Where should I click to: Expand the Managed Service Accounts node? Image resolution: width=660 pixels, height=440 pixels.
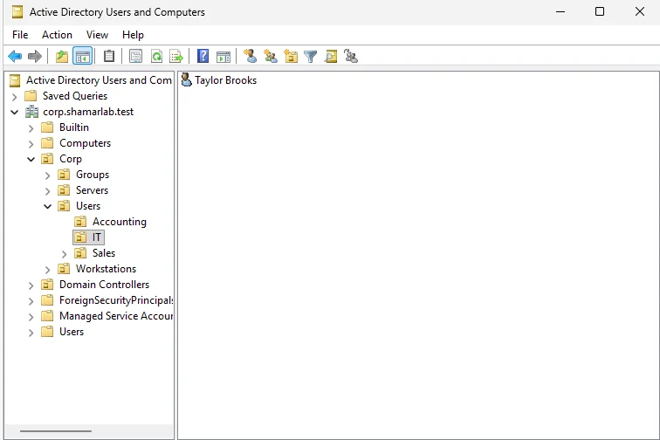coord(31,317)
